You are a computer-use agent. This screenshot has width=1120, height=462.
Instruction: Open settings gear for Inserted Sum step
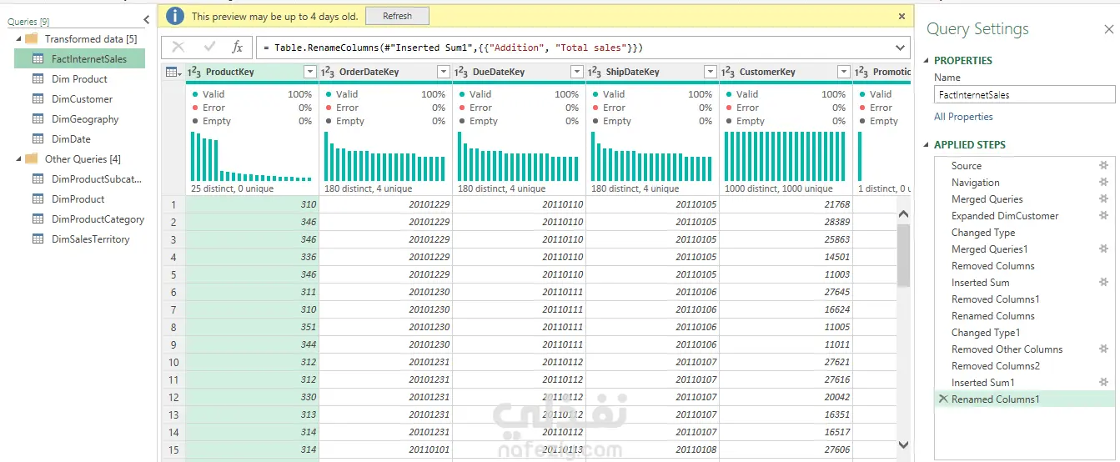pyautogui.click(x=1104, y=283)
